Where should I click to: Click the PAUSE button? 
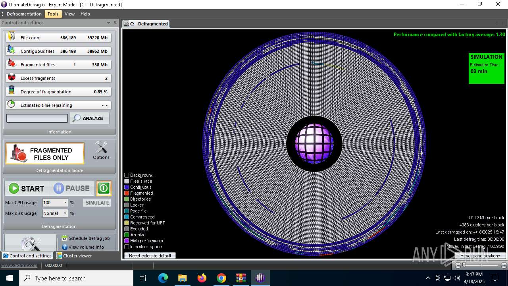pyautogui.click(x=72, y=188)
